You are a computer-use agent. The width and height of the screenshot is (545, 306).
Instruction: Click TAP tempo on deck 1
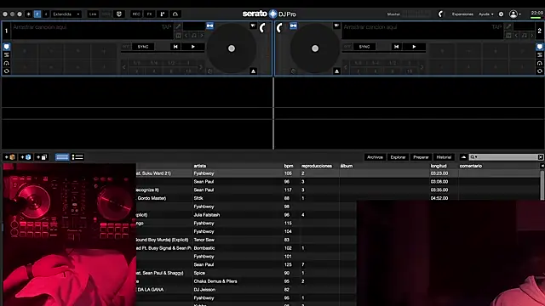pyautogui.click(x=166, y=26)
